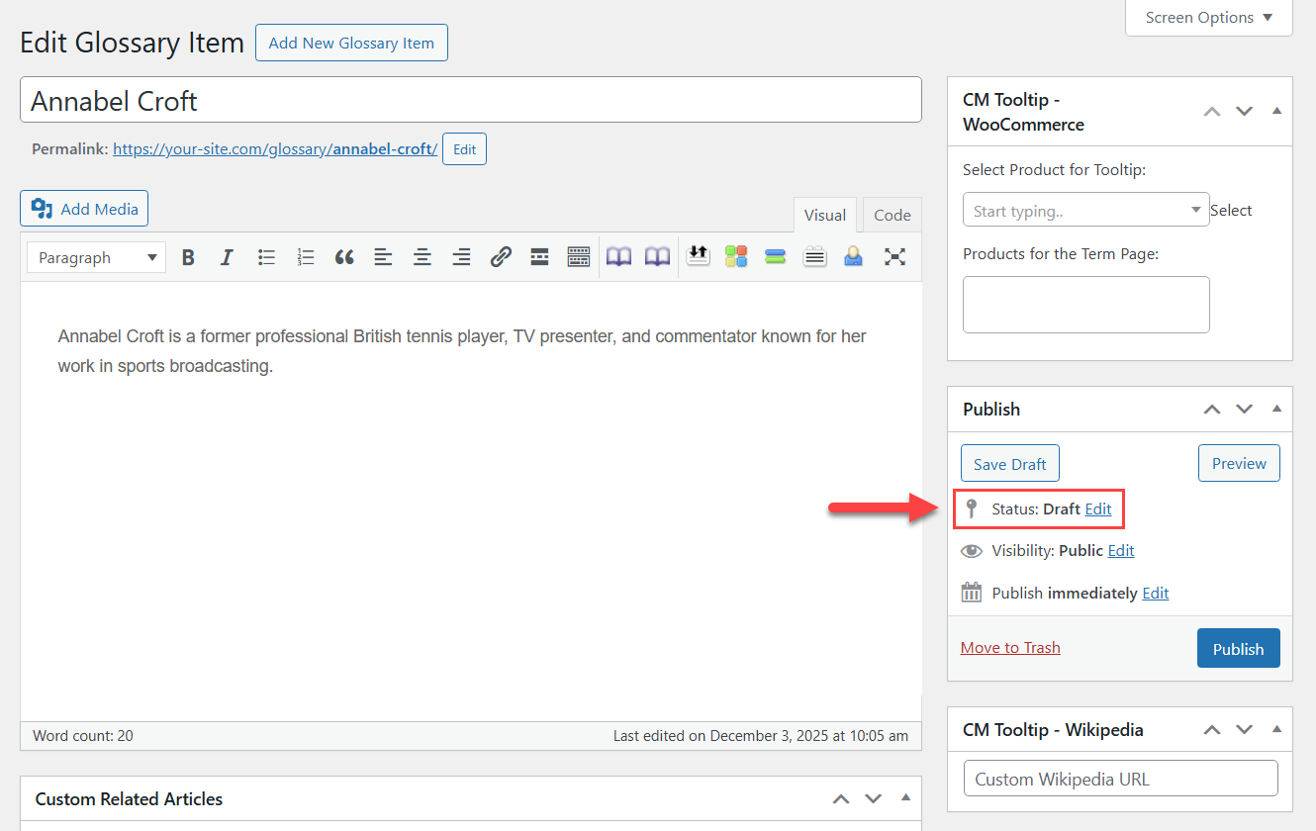This screenshot has width=1316, height=831.
Task: Toggle the editor keyboard toolbar
Action: pyautogui.click(x=579, y=256)
